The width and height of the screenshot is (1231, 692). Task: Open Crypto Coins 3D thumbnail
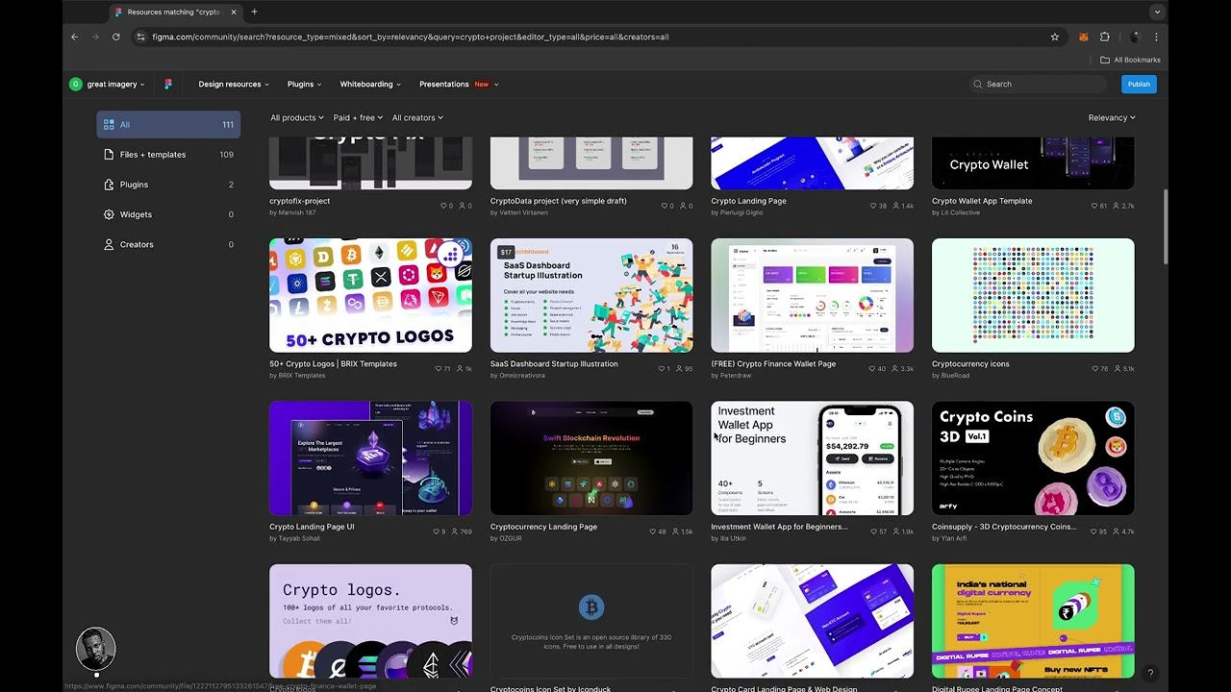click(x=1033, y=458)
